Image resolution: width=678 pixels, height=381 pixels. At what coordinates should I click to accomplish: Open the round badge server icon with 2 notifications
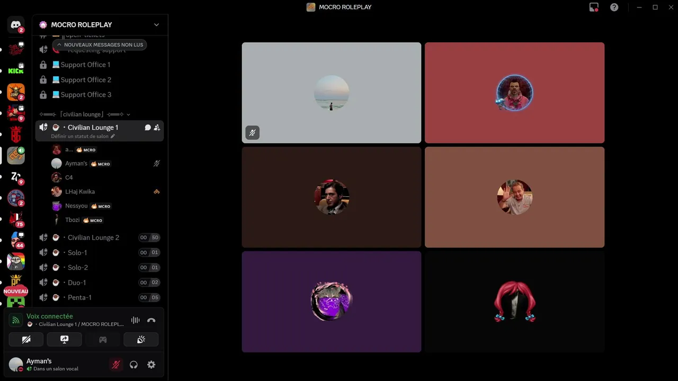coord(16,197)
